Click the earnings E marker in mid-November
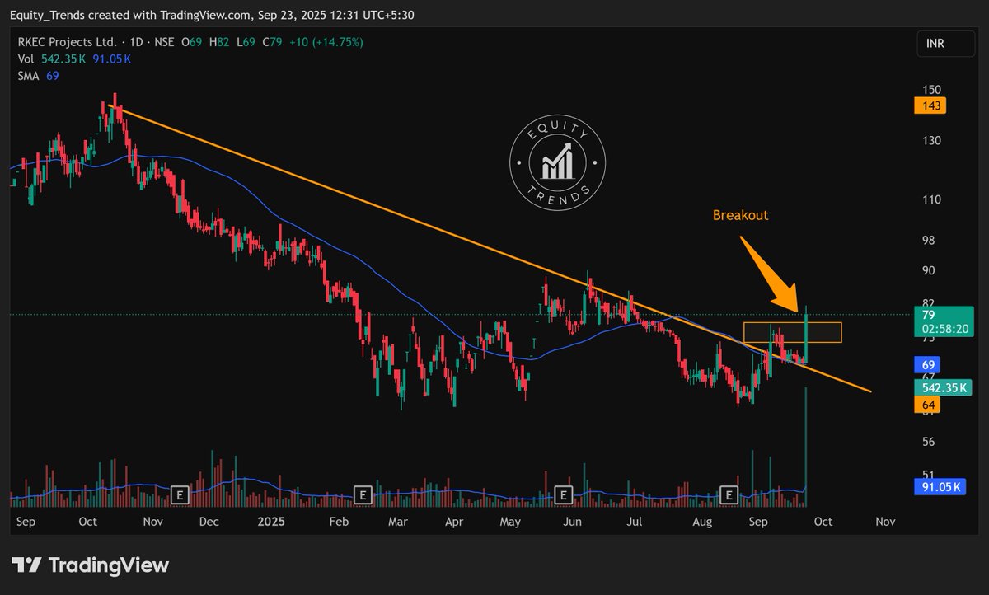Image resolution: width=989 pixels, height=595 pixels. click(x=180, y=494)
